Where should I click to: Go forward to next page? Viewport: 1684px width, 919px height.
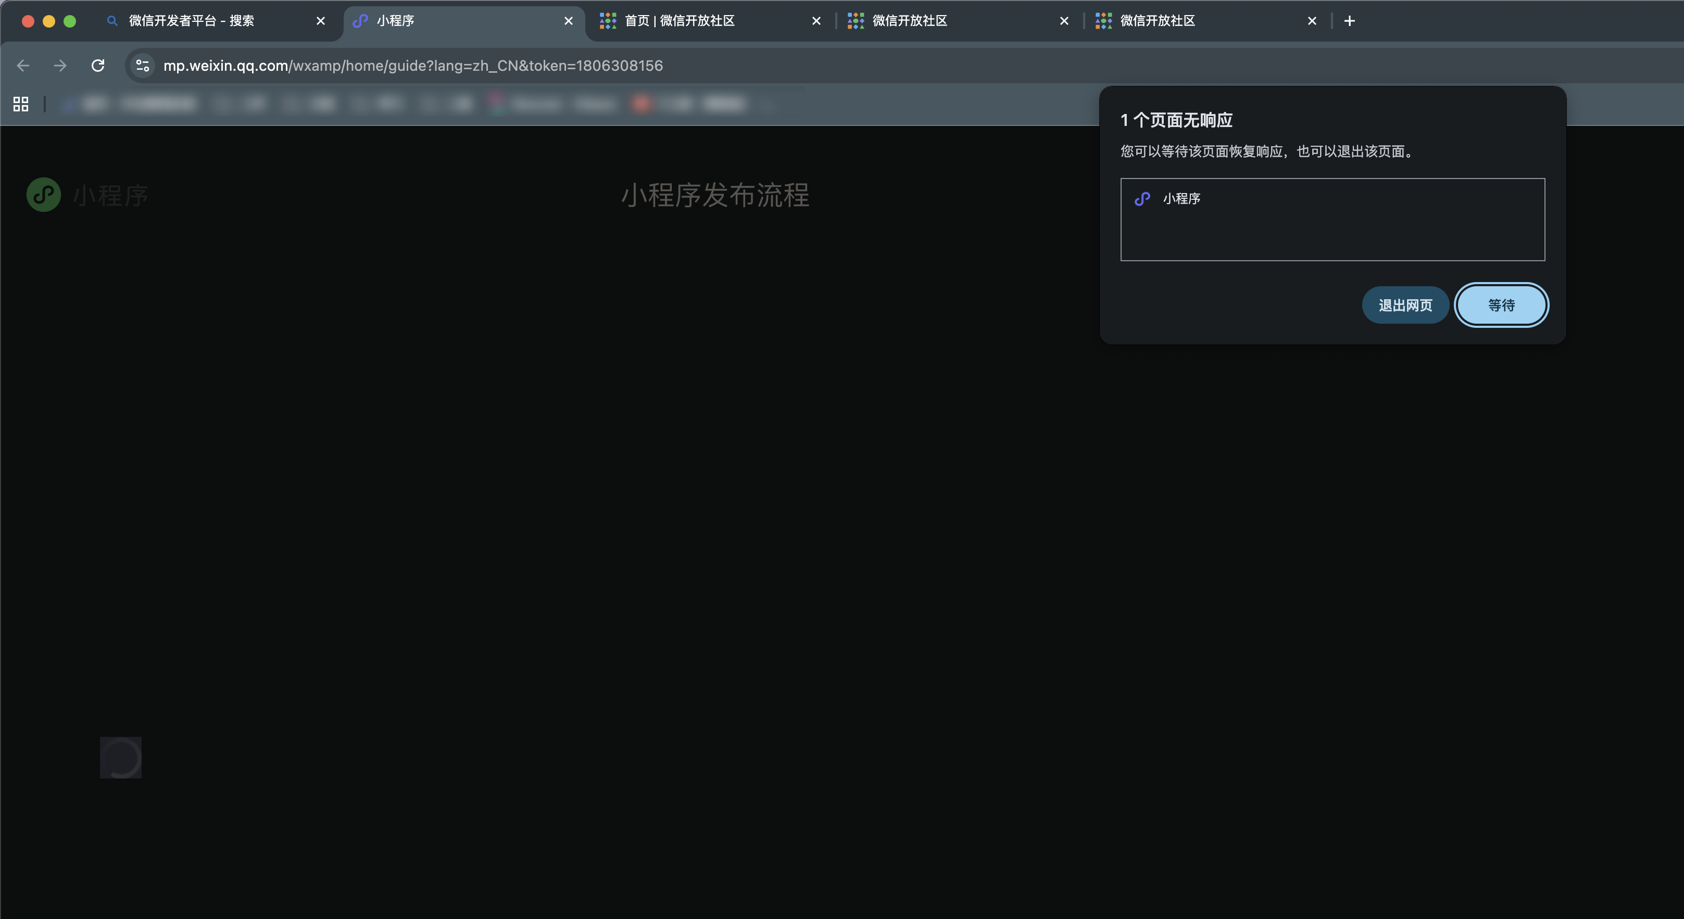pos(60,66)
